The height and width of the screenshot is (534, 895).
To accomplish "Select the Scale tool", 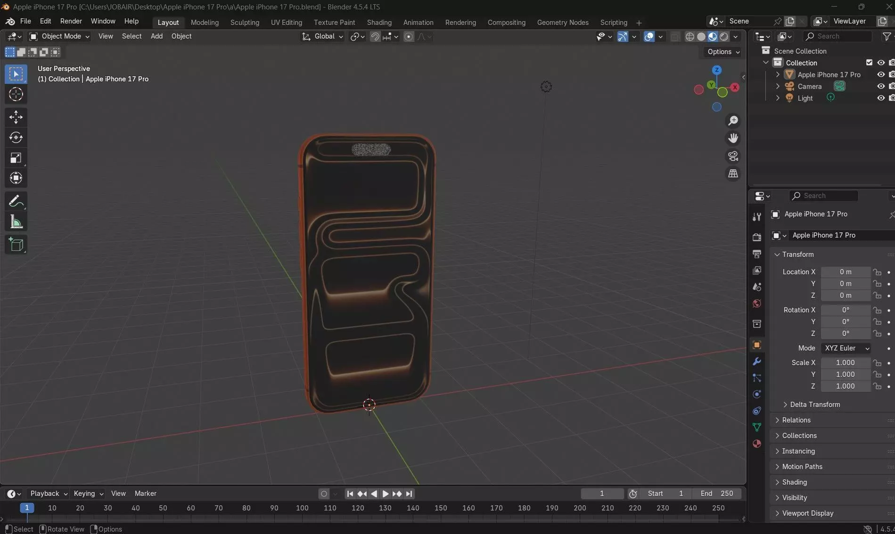I will 16,158.
